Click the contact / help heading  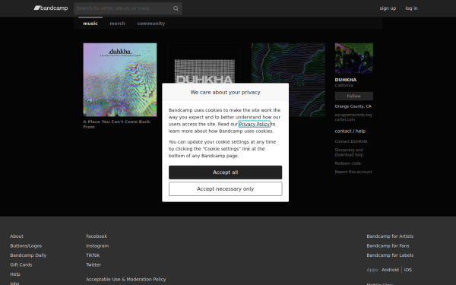coord(350,131)
